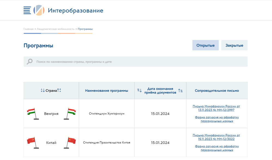Sort countries descending with left Страна arrow
This screenshot has height=160, width=272.
point(43,91)
